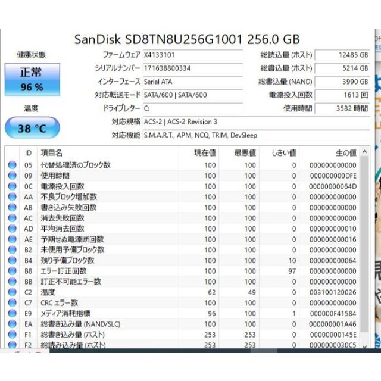Screen dimensions: 381x381
Task: Select the メディア消耗指標 row
Action: tap(183, 313)
